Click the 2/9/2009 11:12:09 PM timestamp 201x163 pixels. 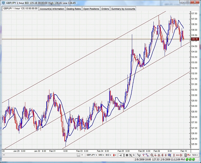pyautogui.click(x=172, y=159)
